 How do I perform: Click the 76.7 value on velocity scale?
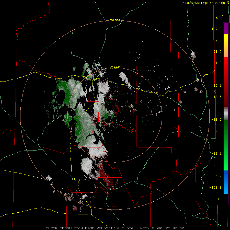[x=217, y=51]
